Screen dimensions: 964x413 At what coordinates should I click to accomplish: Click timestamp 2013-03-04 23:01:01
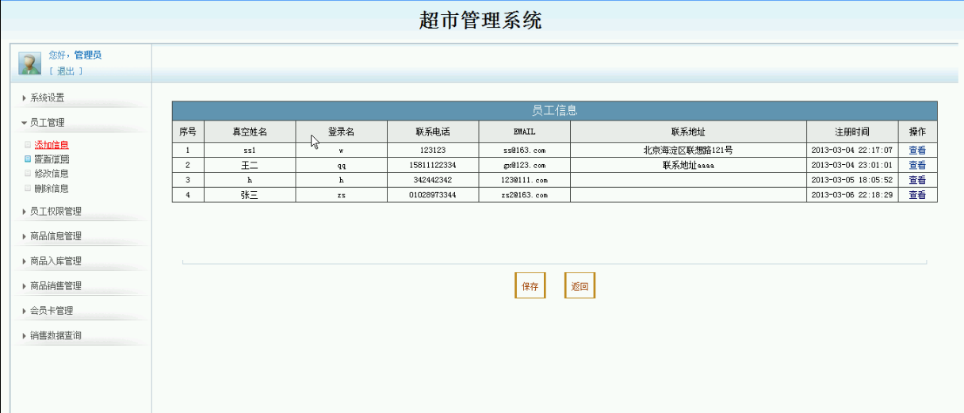[x=852, y=165]
